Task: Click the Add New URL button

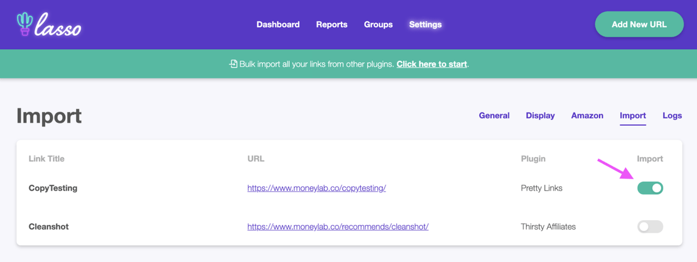Action: pos(639,24)
